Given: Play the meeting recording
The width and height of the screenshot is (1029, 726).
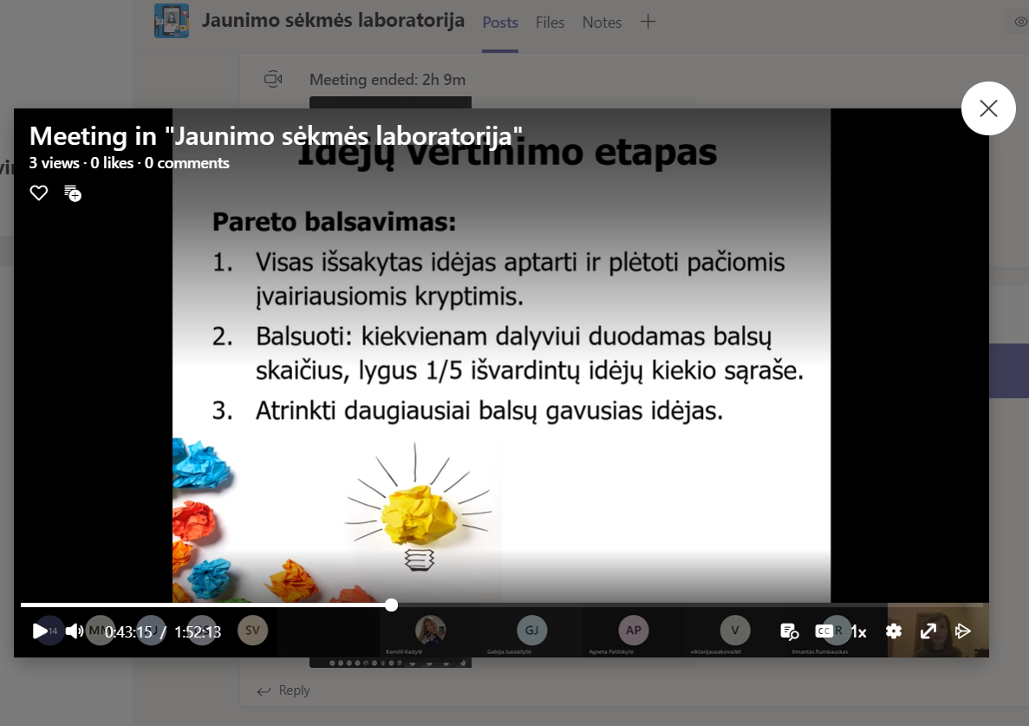Looking at the screenshot, I should [39, 631].
